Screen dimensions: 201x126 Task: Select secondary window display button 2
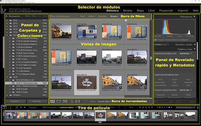click(x=10, y=108)
